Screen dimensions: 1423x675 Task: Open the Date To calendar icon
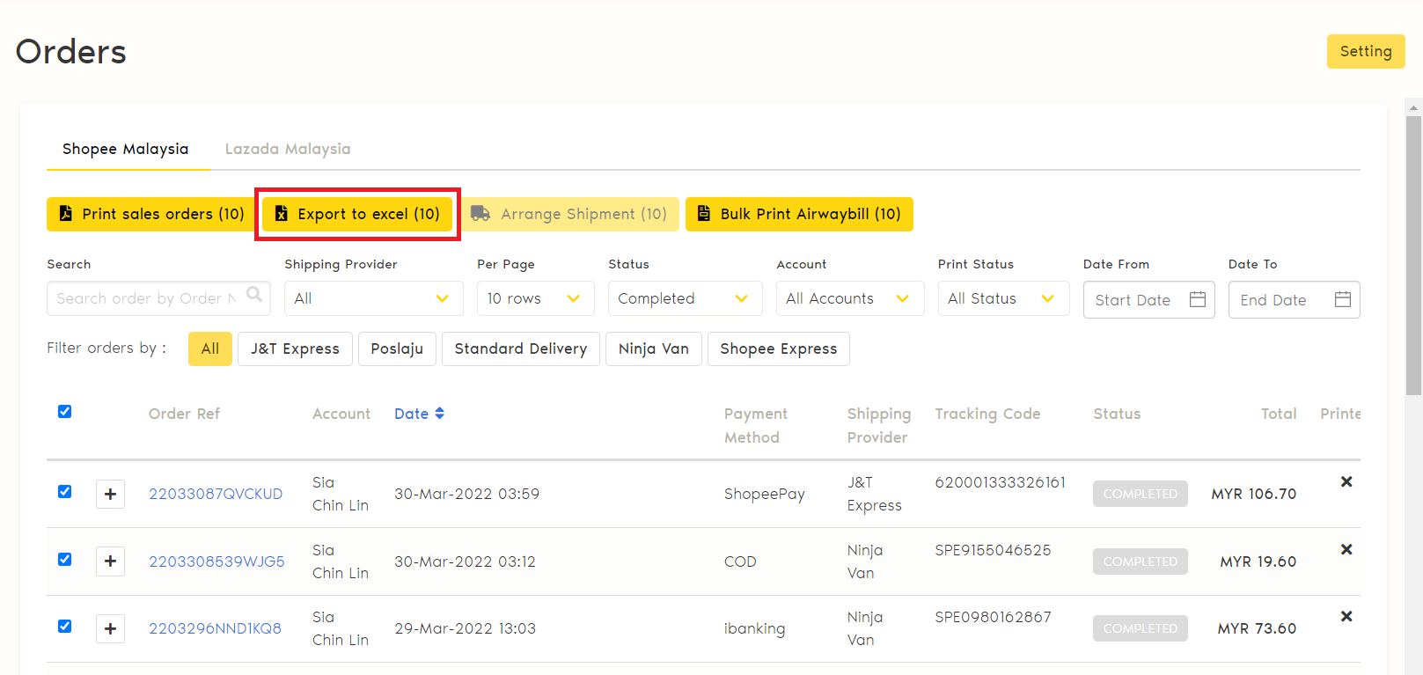[x=1342, y=299]
